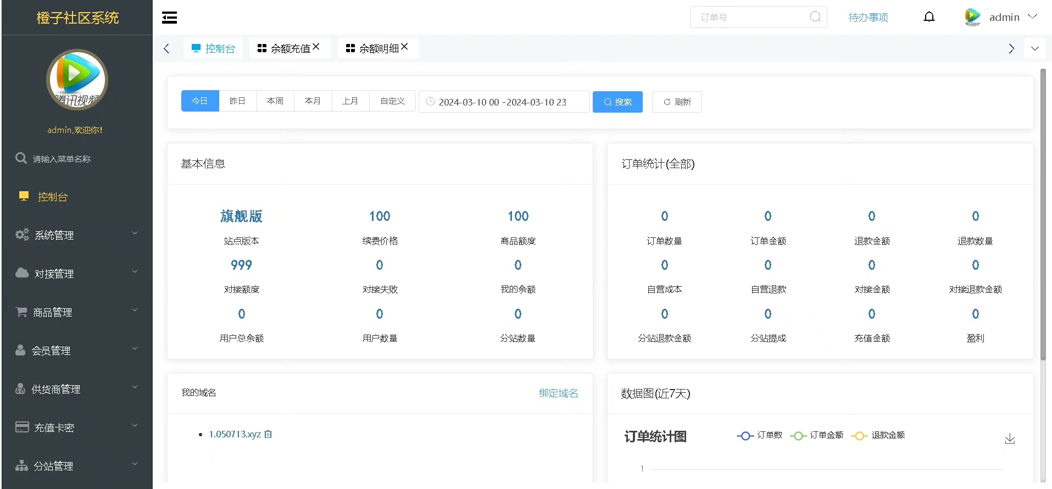Toggle 订单数 series in chart legend
Screen dimensions: 1052x489
pos(760,435)
